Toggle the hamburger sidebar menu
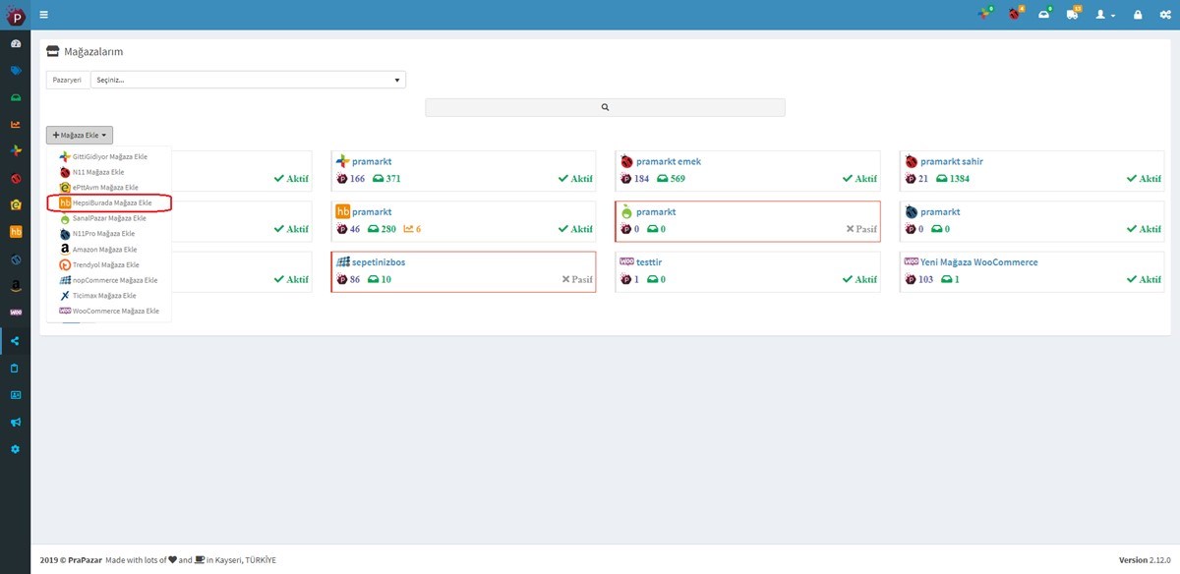Image resolution: width=1180 pixels, height=574 pixels. [44, 15]
